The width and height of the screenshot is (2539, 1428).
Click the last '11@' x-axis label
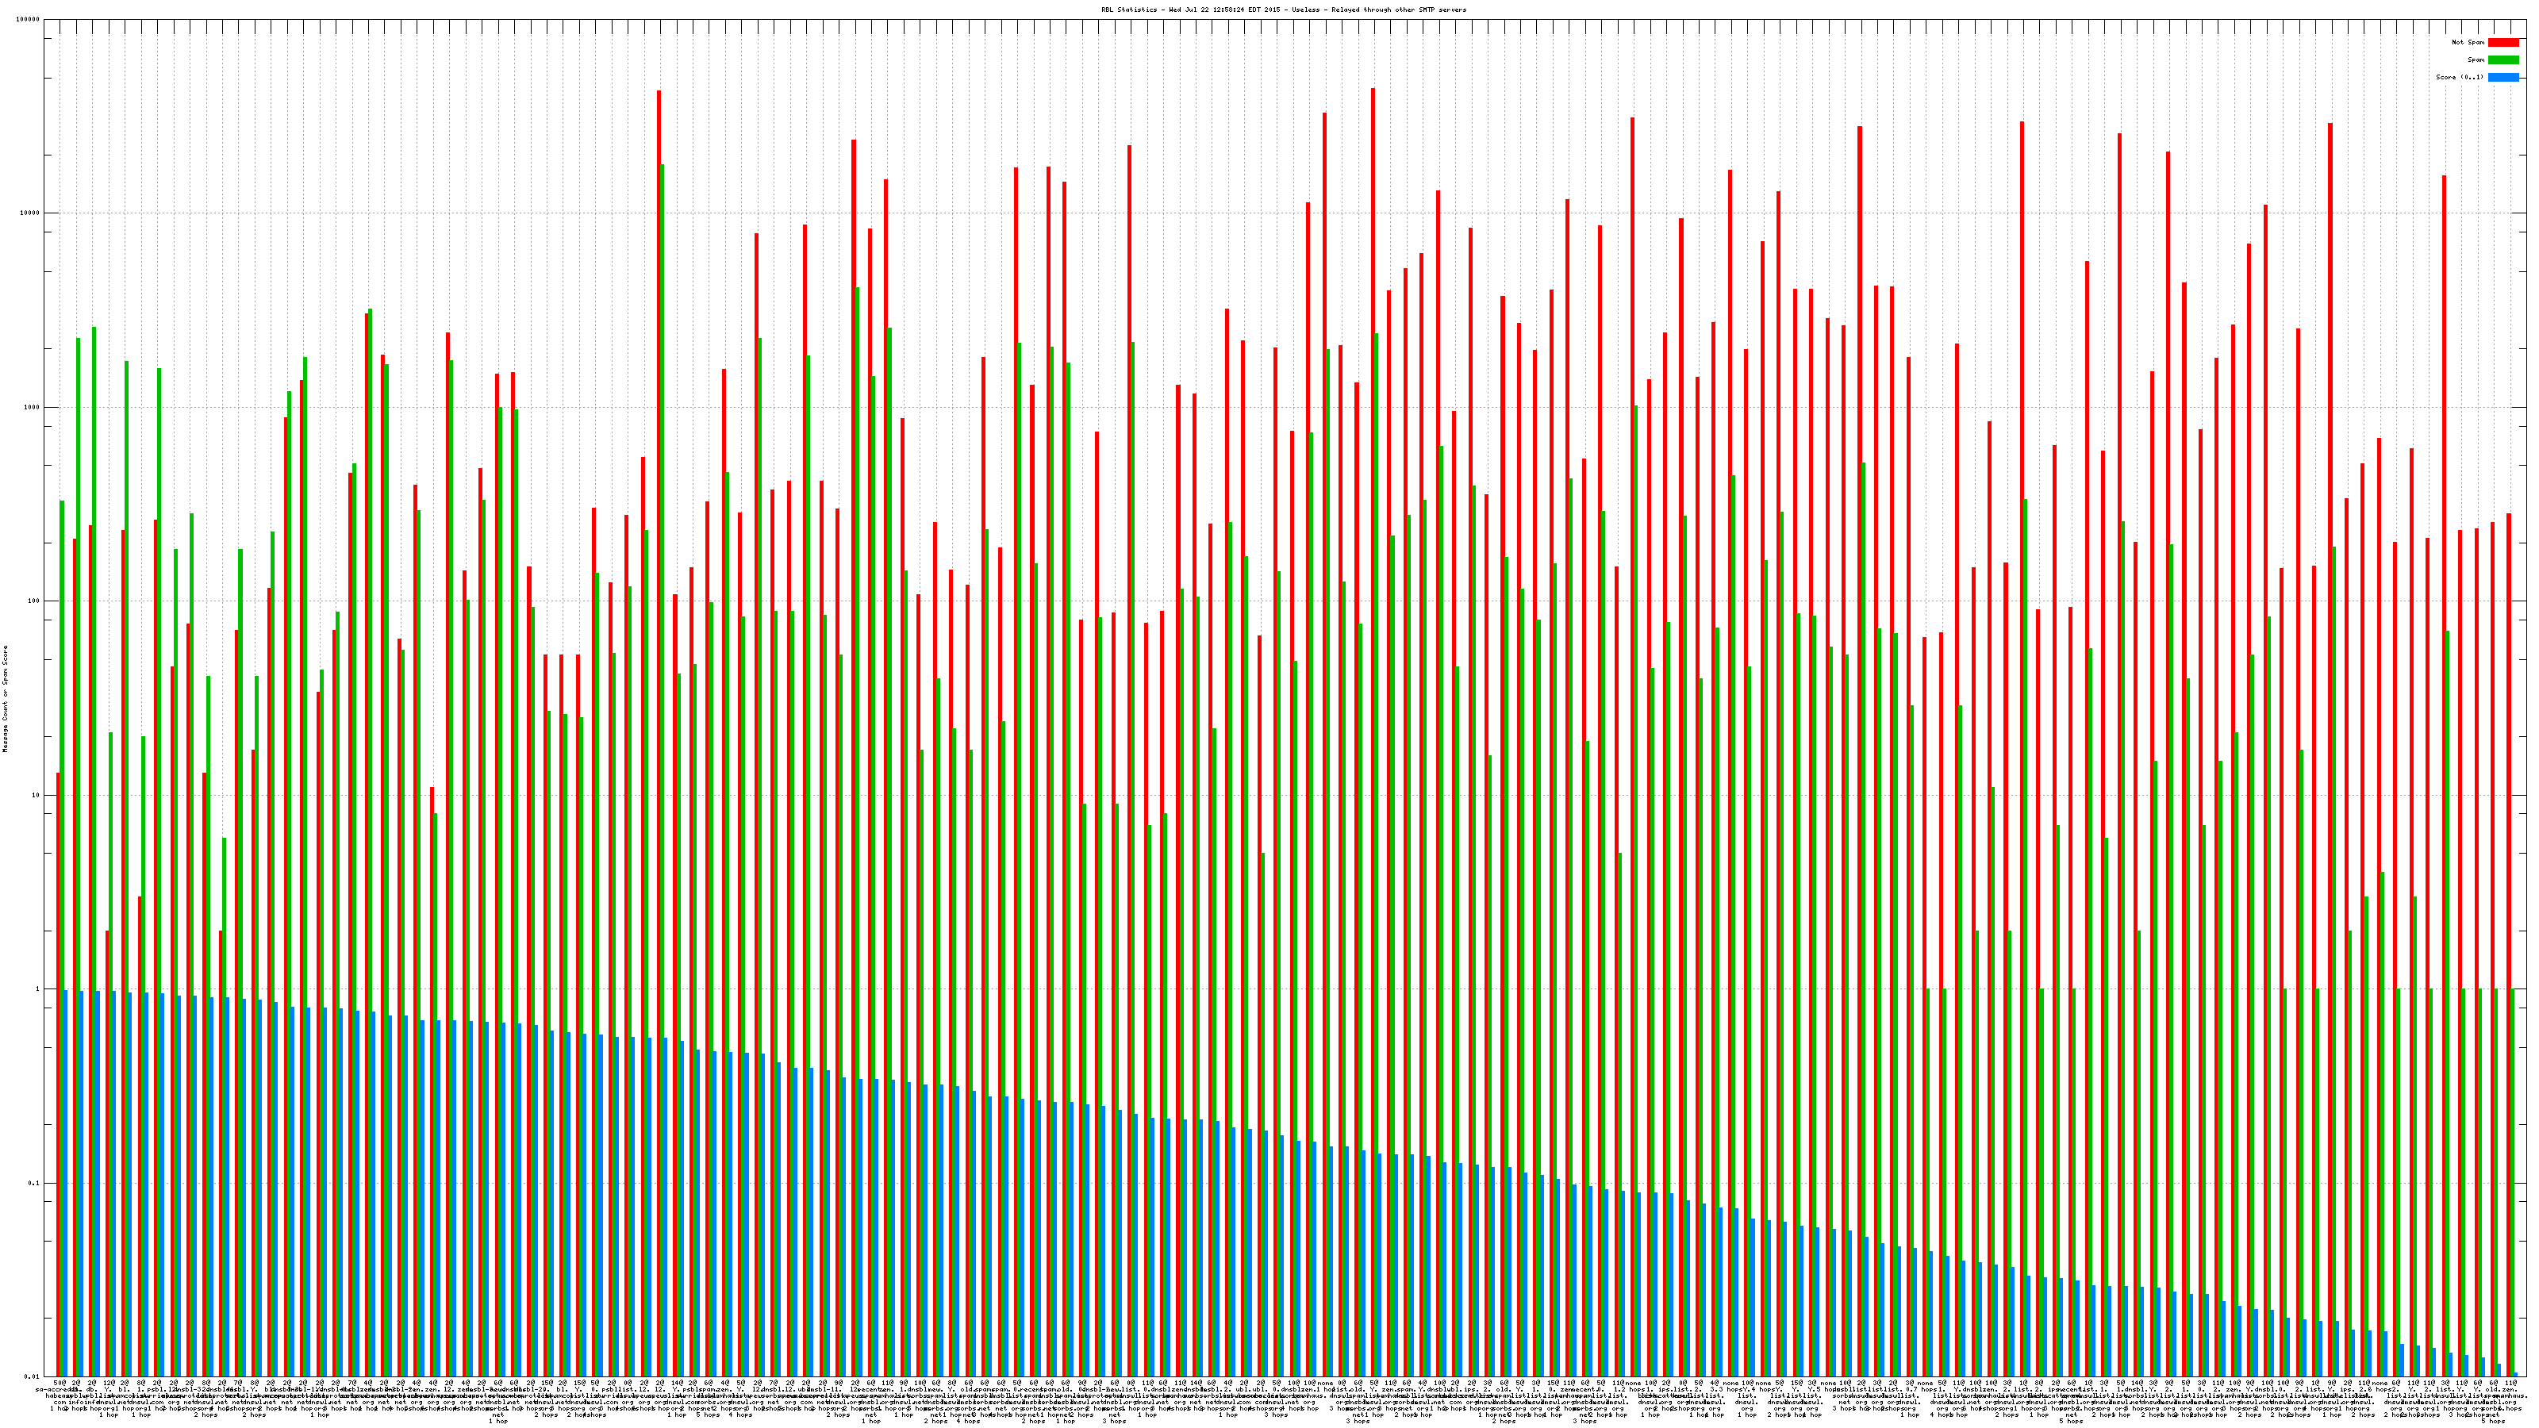coord(2510,1384)
